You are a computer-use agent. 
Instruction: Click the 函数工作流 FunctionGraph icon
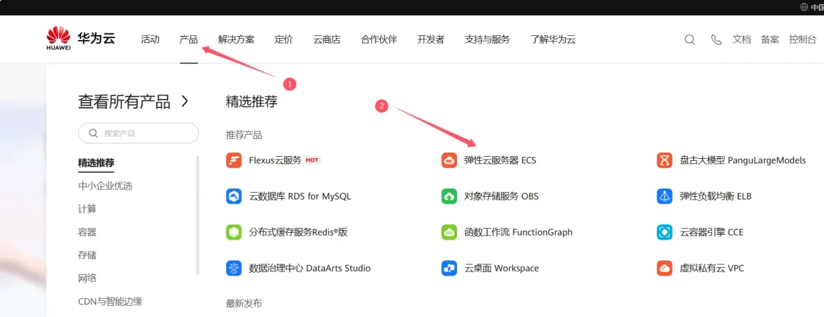pyautogui.click(x=449, y=232)
